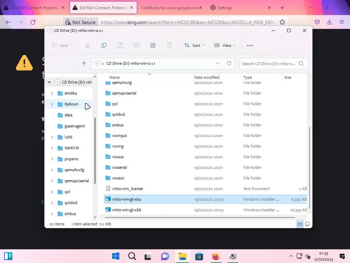Open Task View on taskbar
This screenshot has height=263, width=350.
point(148,256)
